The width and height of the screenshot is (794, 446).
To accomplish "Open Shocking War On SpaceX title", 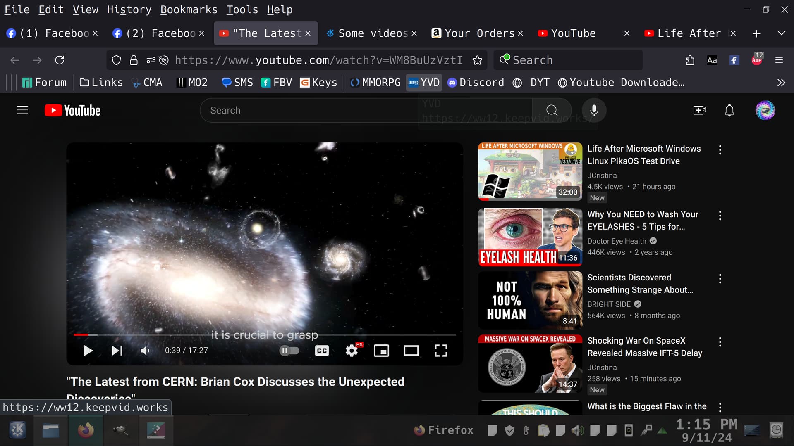I will click(645, 347).
